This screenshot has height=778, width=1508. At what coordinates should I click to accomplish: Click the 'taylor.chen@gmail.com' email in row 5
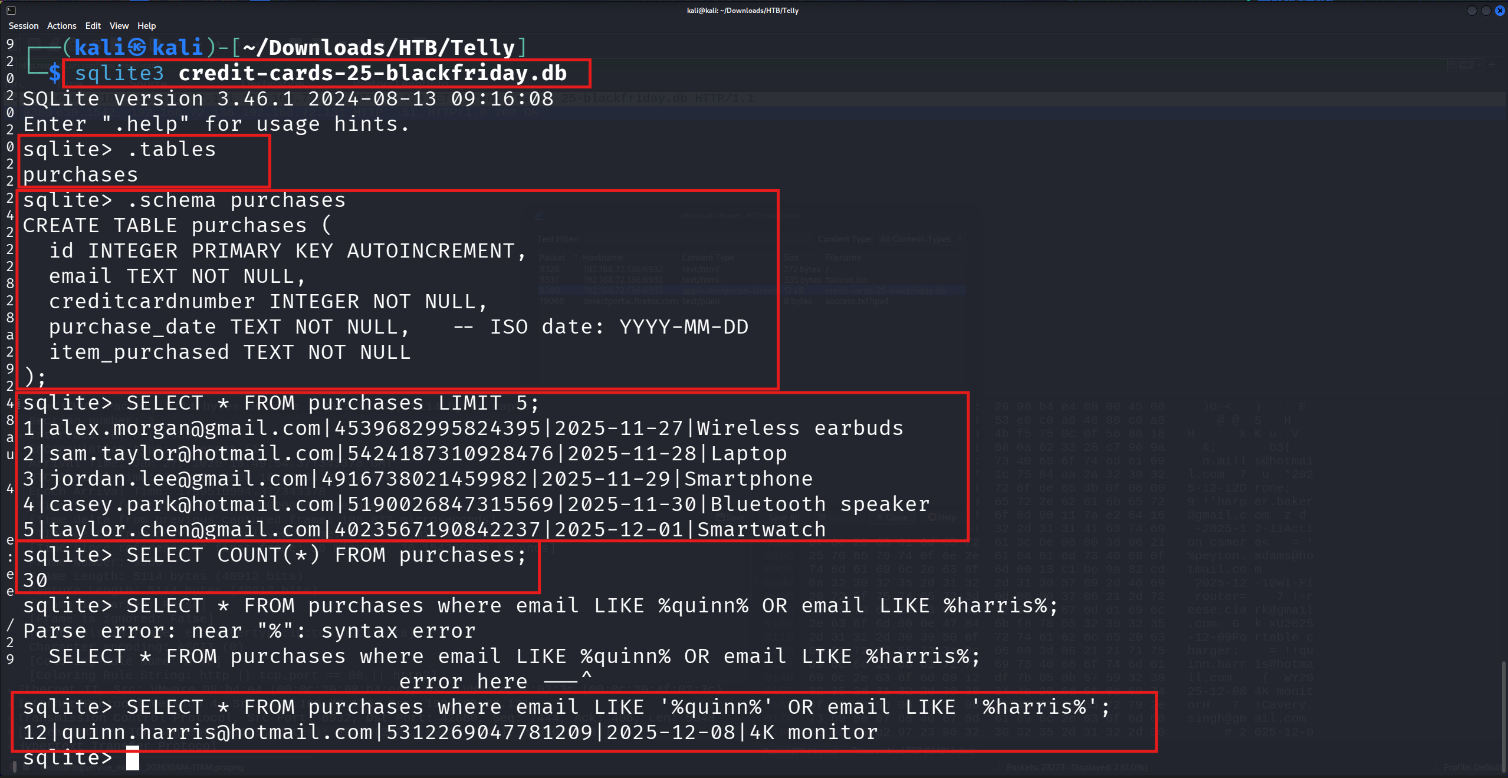click(185, 530)
